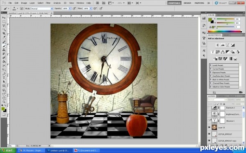246x153 pixels.
Task: Select the Dodge tool
Action: (4, 69)
